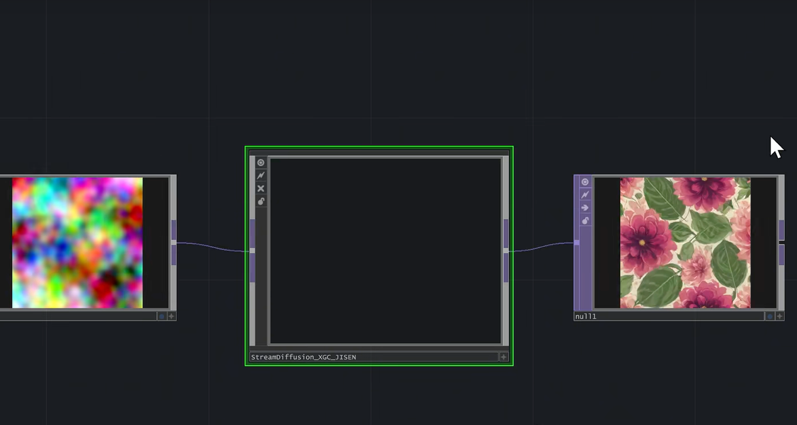Click plus viewer icon on noise node
Screen dimensions: 797x425
coord(171,316)
